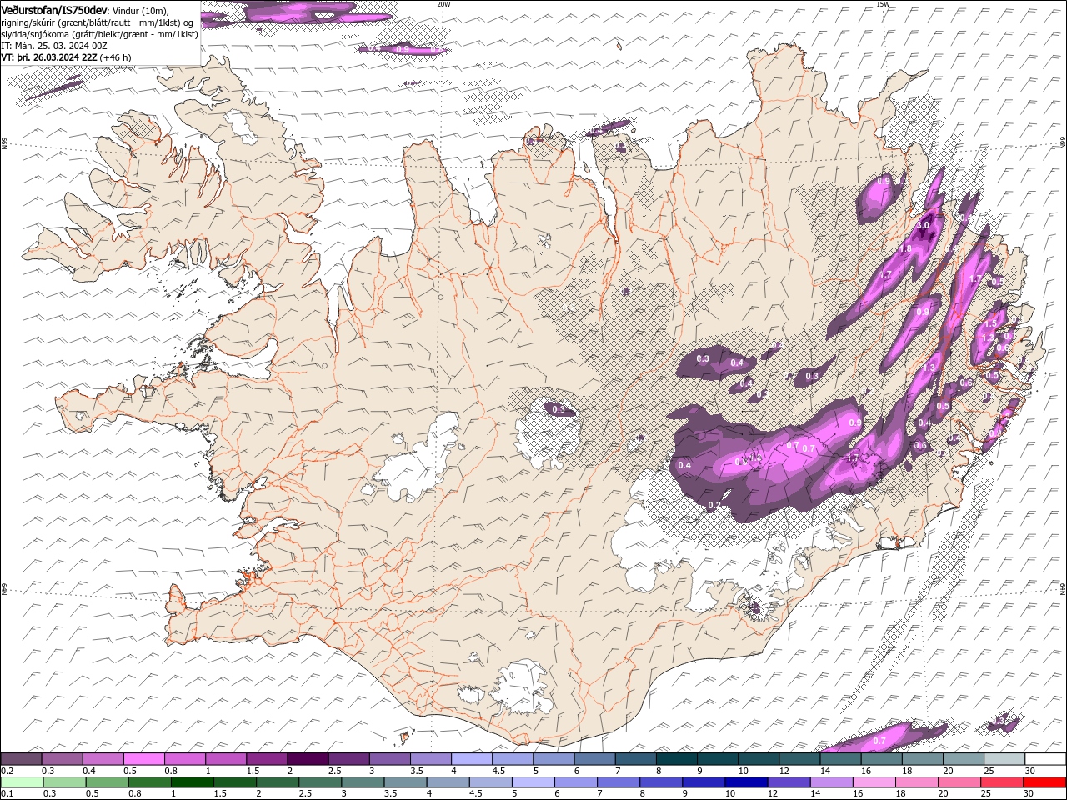Click the 15W longitude label
The width and height of the screenshot is (1067, 800).
coord(883,4)
